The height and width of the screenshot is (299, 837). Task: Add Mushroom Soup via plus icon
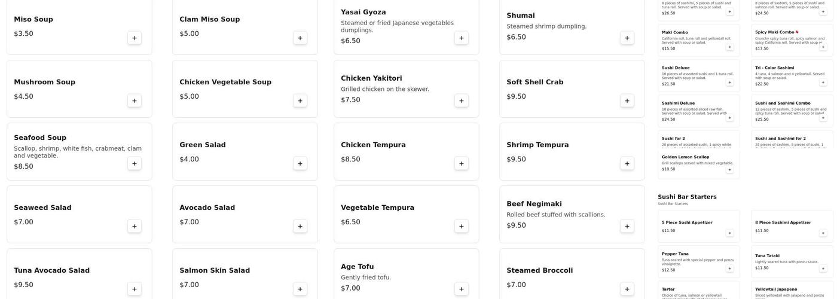pyautogui.click(x=135, y=101)
